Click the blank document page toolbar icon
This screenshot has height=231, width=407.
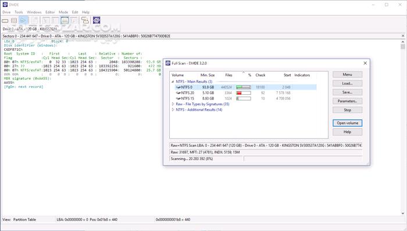click(34, 20)
